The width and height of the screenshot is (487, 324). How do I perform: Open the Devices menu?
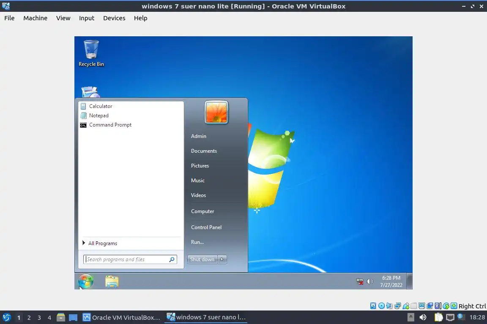tap(114, 18)
